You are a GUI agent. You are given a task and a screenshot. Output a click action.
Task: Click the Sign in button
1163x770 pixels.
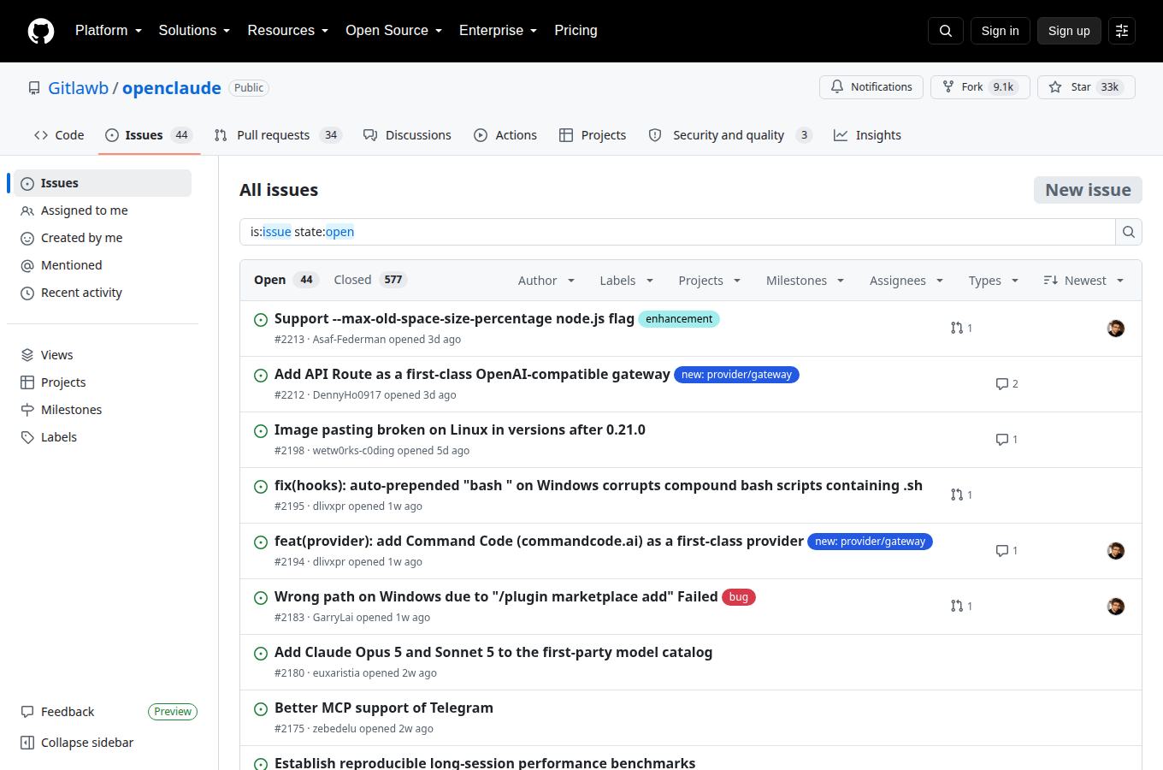tap(1001, 31)
